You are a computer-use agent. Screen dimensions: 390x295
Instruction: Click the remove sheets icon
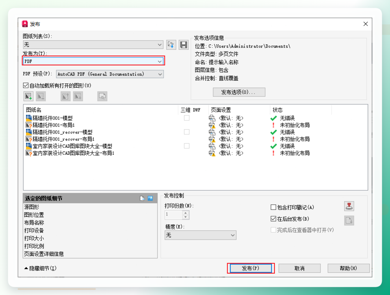coord(41,96)
